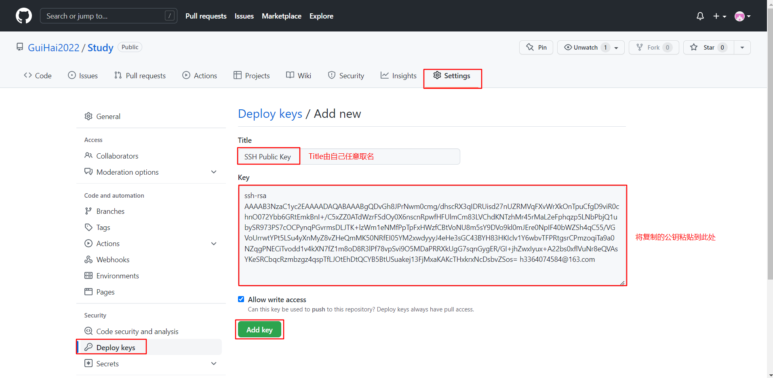Image resolution: width=773 pixels, height=378 pixels.
Task: Click the Fork button
Action: tap(654, 48)
